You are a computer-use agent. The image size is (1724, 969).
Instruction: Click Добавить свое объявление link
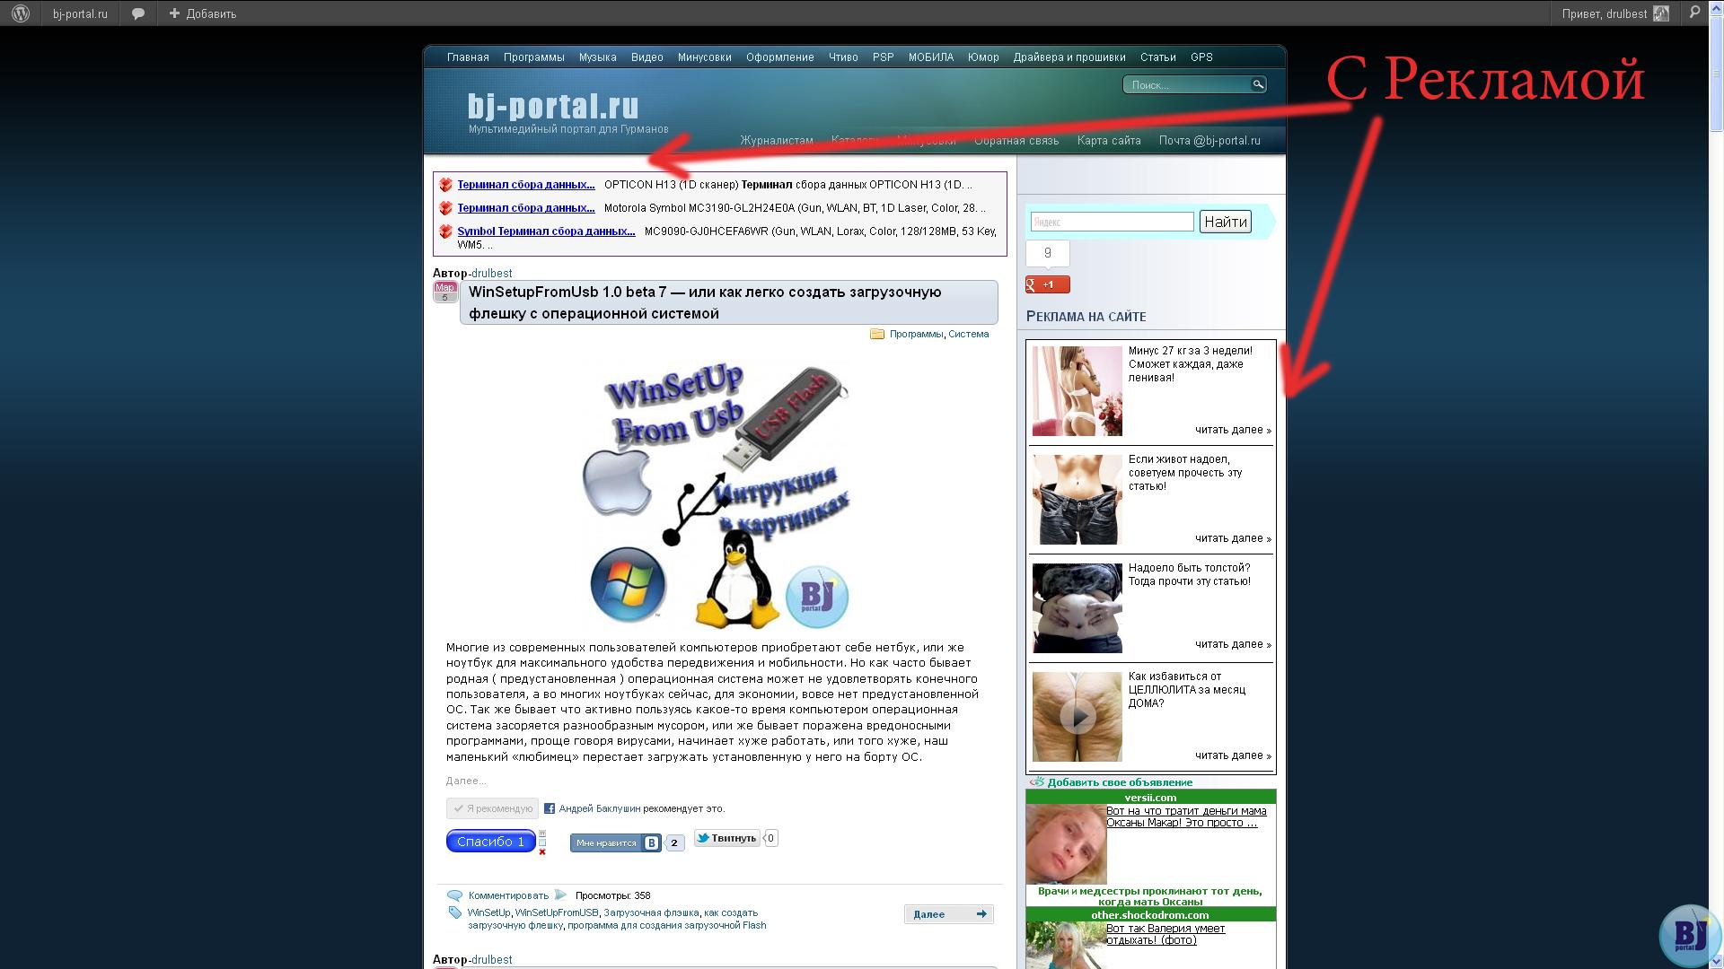pos(1120,782)
